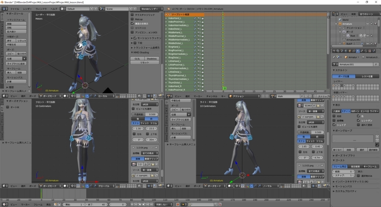Viewport: 381px width, 207px height.
Task: Open the Armature data properties tab
Action: pyautogui.click(x=358, y=51)
